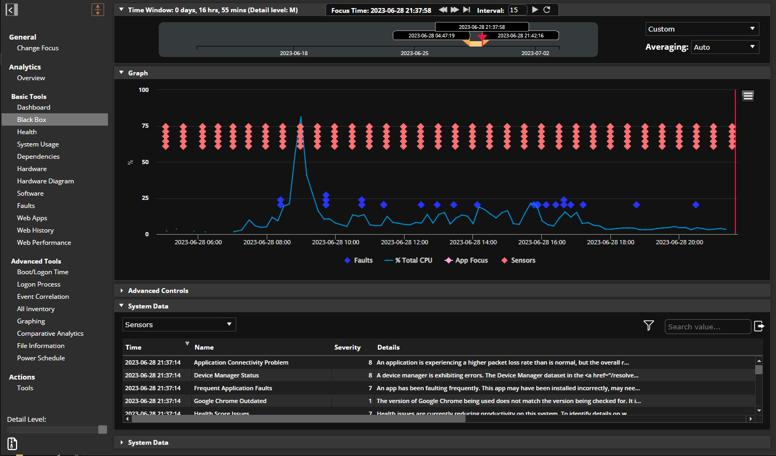Click the export icon next to search
Viewport: 776px width, 456px height.
(x=759, y=326)
